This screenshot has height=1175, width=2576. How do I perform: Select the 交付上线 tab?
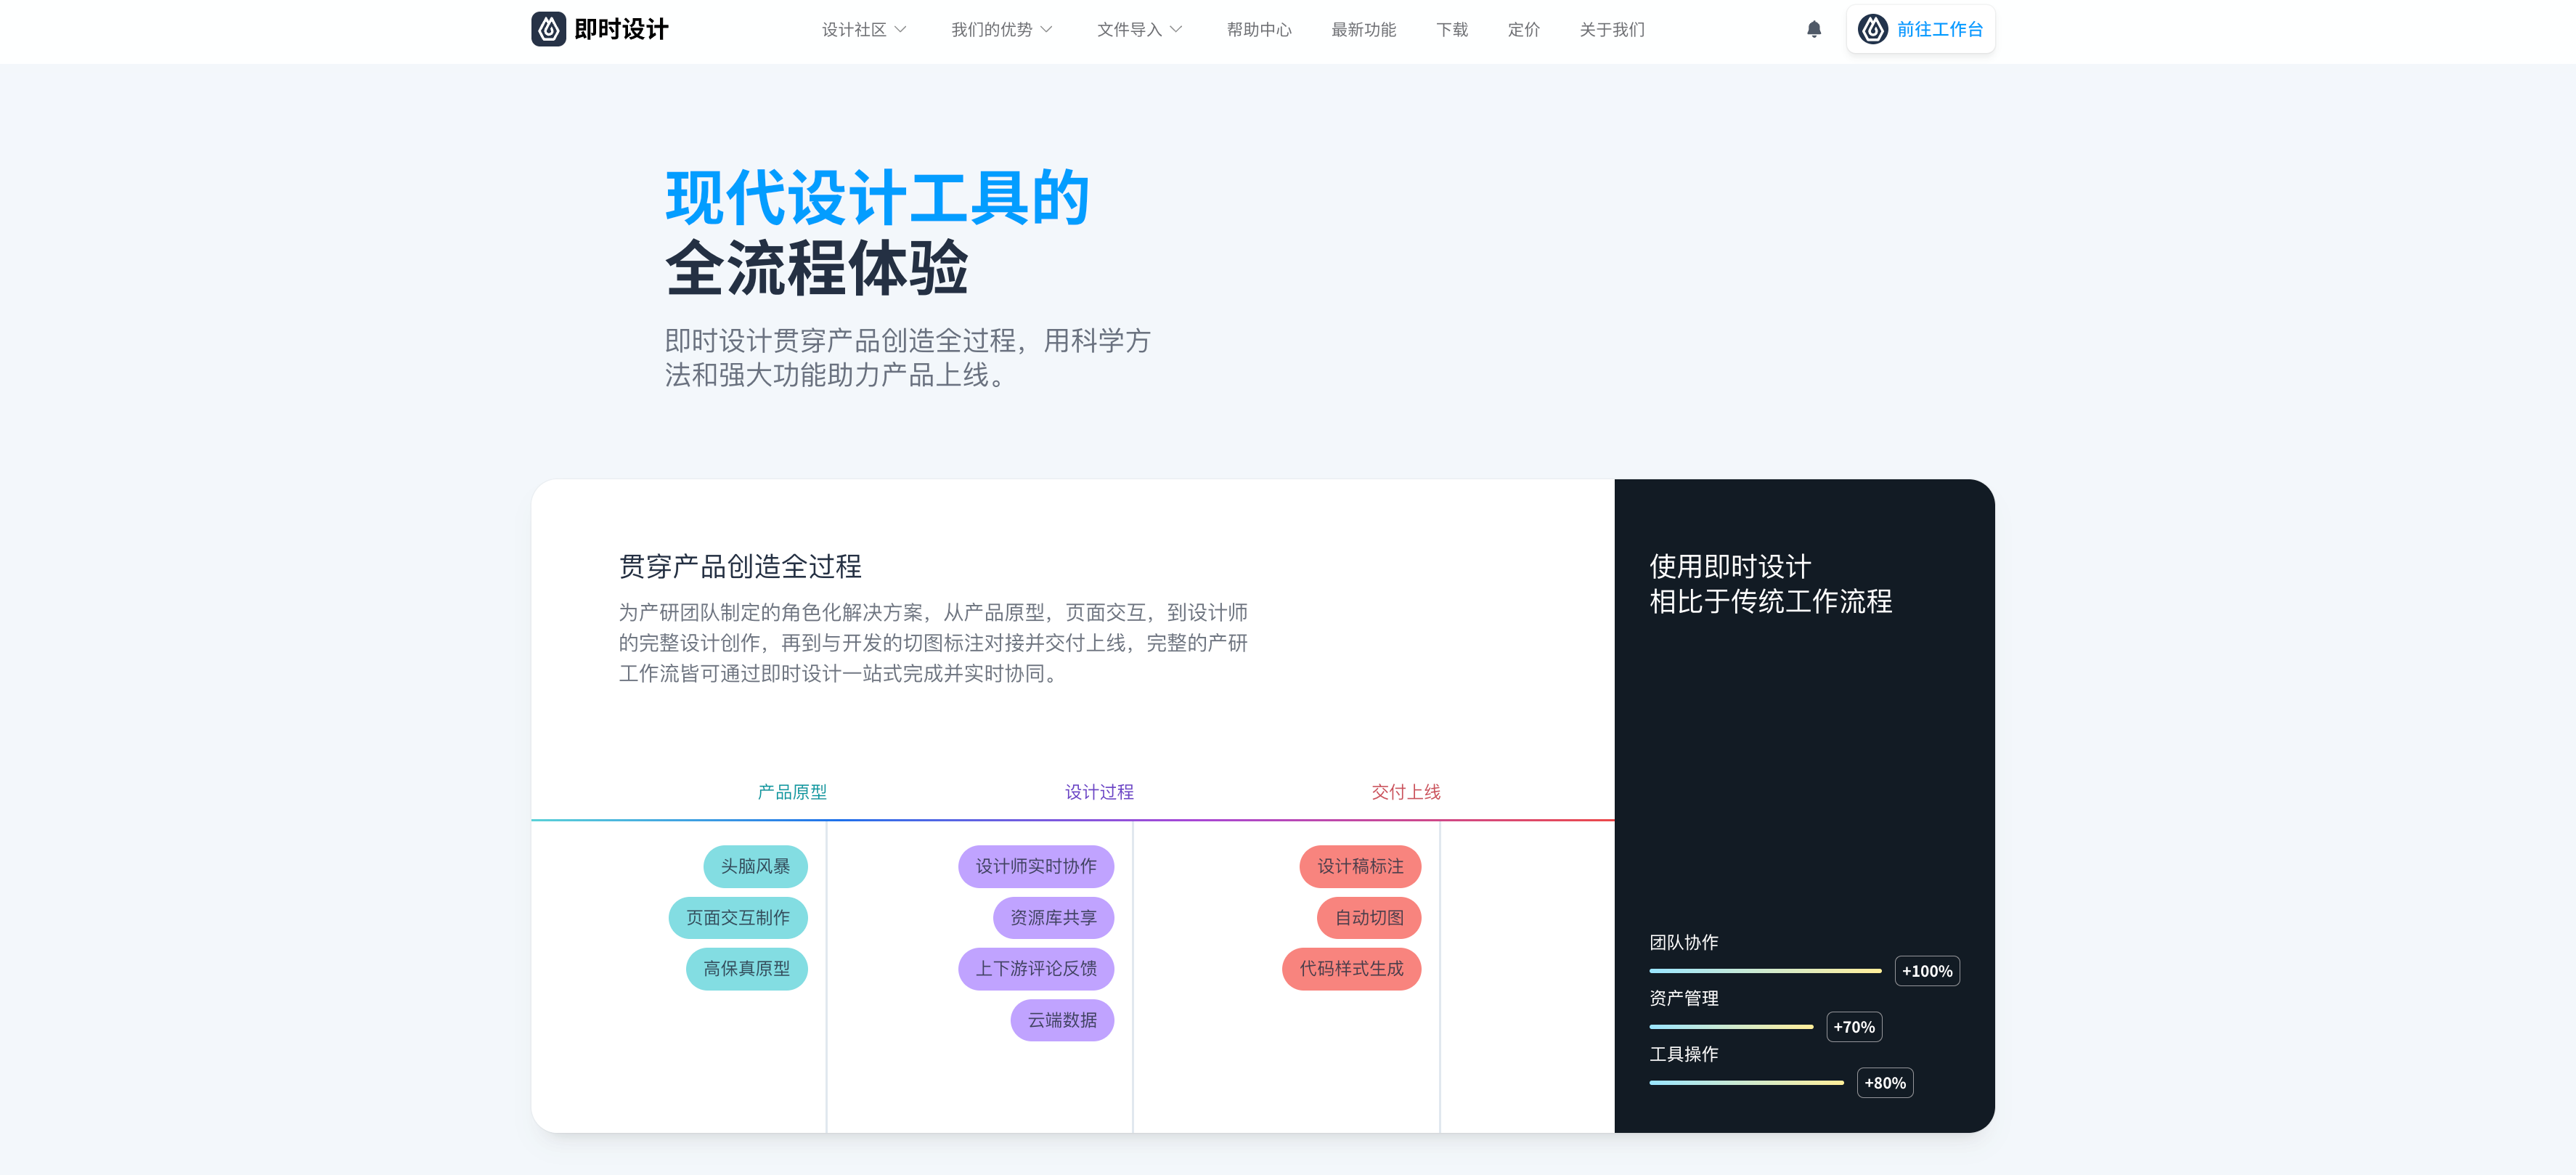click(x=1406, y=792)
